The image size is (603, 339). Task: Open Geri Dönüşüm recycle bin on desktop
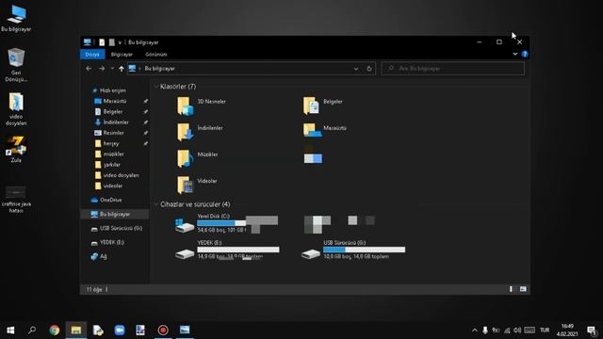(x=16, y=65)
